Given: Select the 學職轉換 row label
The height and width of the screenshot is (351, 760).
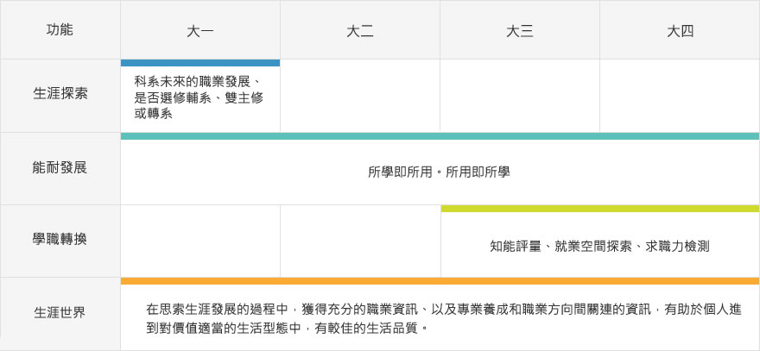Looking at the screenshot, I should 60,240.
